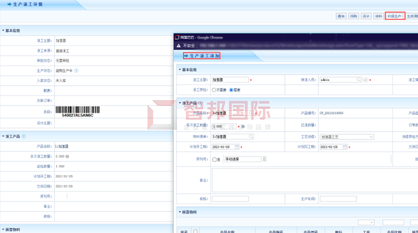Click 单位 column header in materials table
This screenshot has width=418, height=233.
click(339, 232)
